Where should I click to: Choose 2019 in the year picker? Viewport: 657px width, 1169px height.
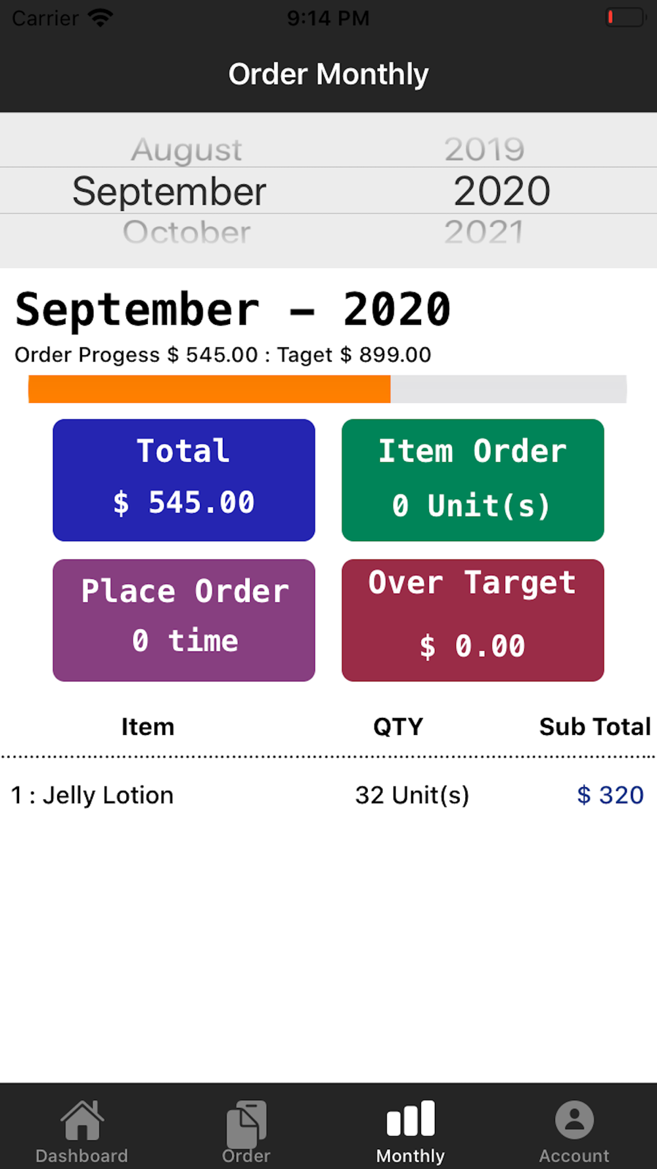point(484,149)
